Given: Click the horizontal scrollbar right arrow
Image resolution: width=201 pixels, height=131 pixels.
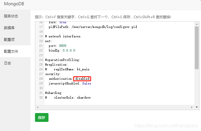Looking at the screenshot, I should pos(192,107).
